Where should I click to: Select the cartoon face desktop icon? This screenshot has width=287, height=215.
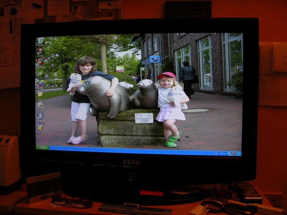pyautogui.click(x=40, y=105)
